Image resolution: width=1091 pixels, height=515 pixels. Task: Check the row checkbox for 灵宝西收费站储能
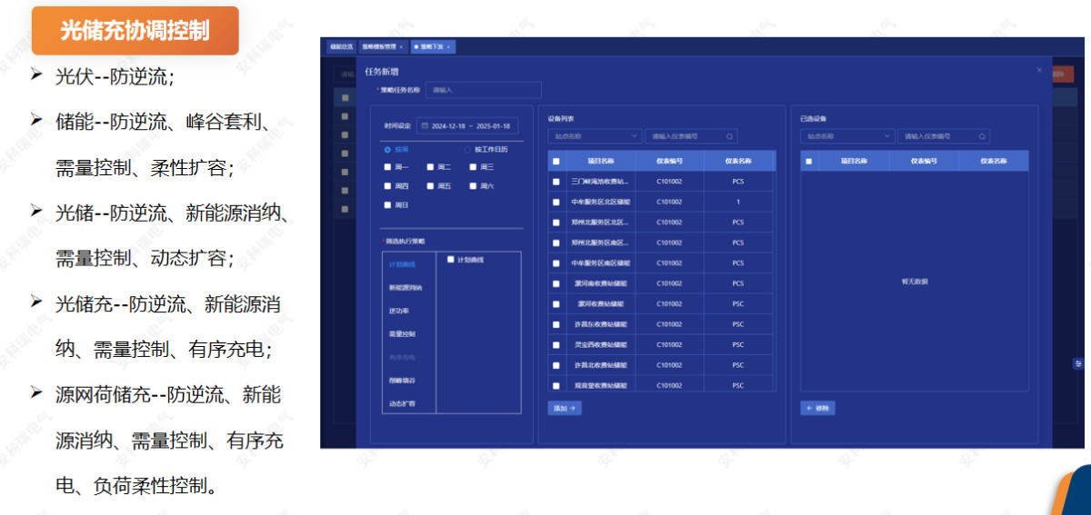(x=556, y=345)
